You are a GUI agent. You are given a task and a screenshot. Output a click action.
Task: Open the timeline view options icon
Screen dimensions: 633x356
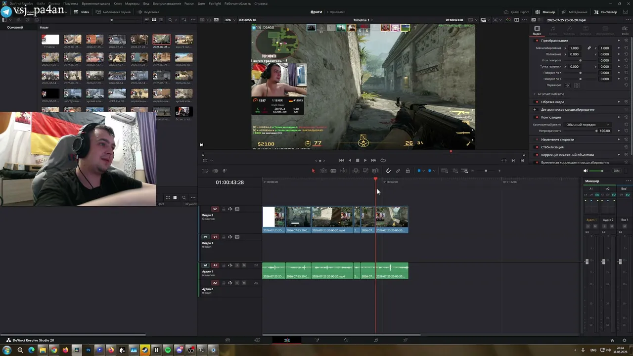pyautogui.click(x=205, y=171)
